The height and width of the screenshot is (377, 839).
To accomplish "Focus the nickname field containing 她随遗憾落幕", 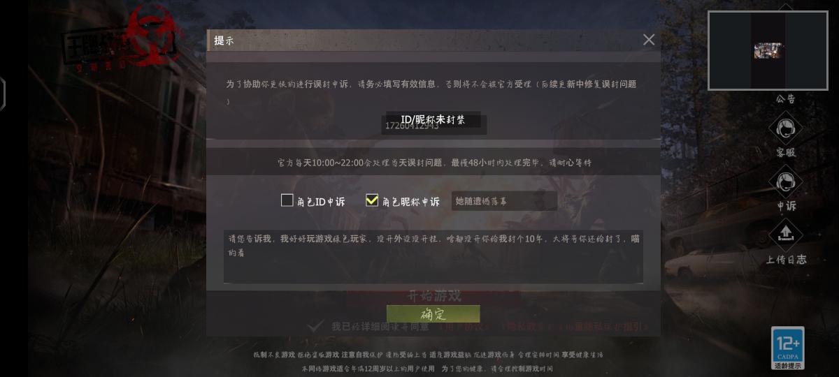I will [504, 201].
